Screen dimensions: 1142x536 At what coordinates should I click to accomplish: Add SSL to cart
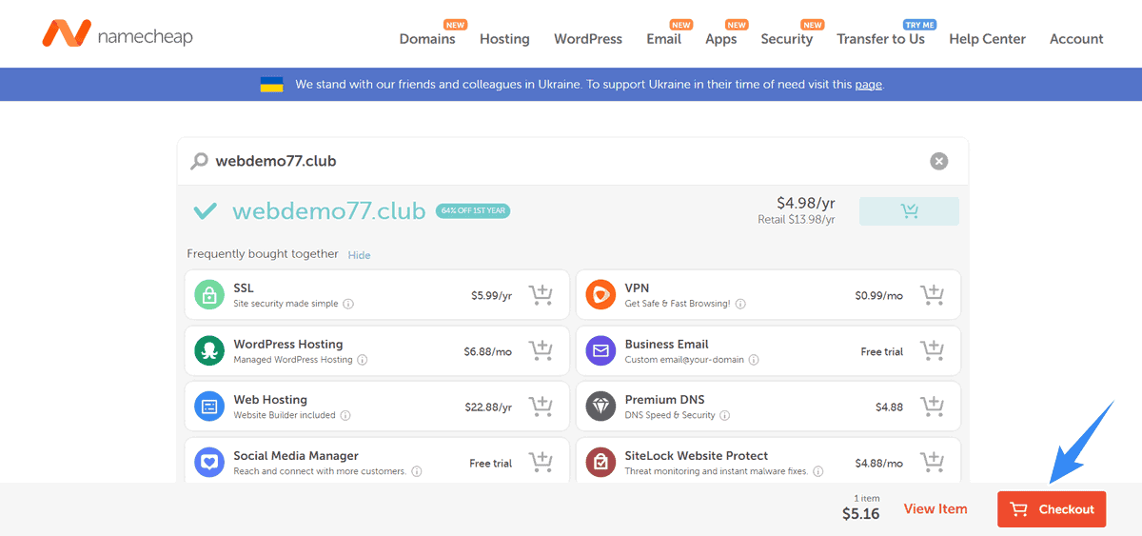click(541, 295)
